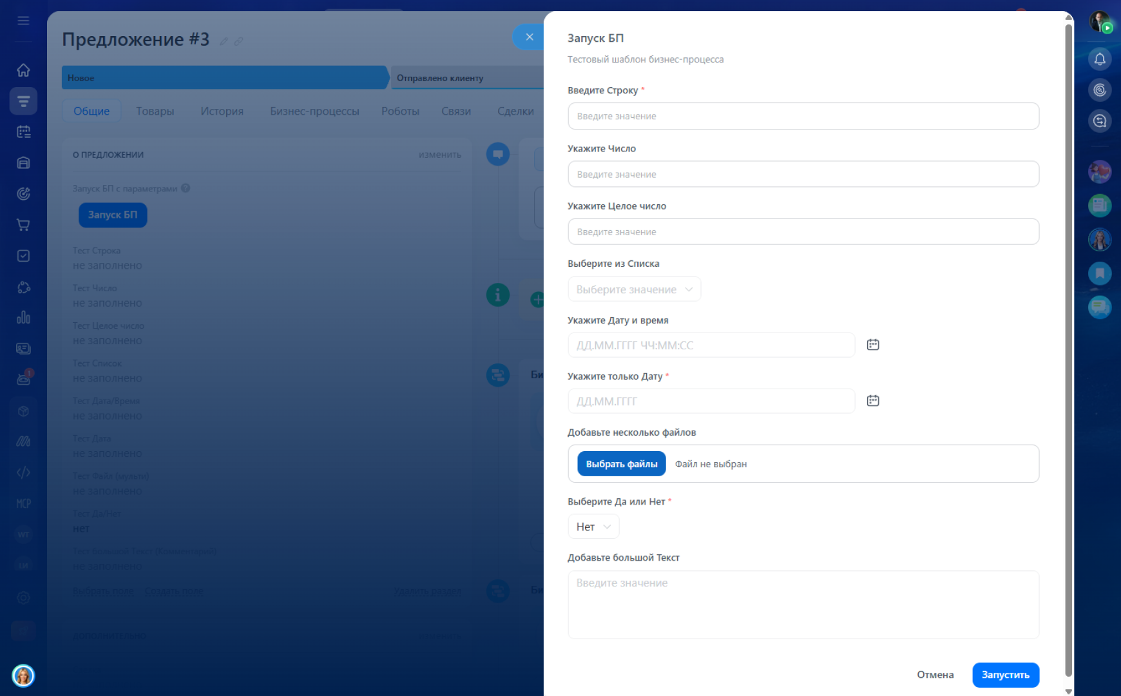Open the Да или Нет dropdown

593,527
